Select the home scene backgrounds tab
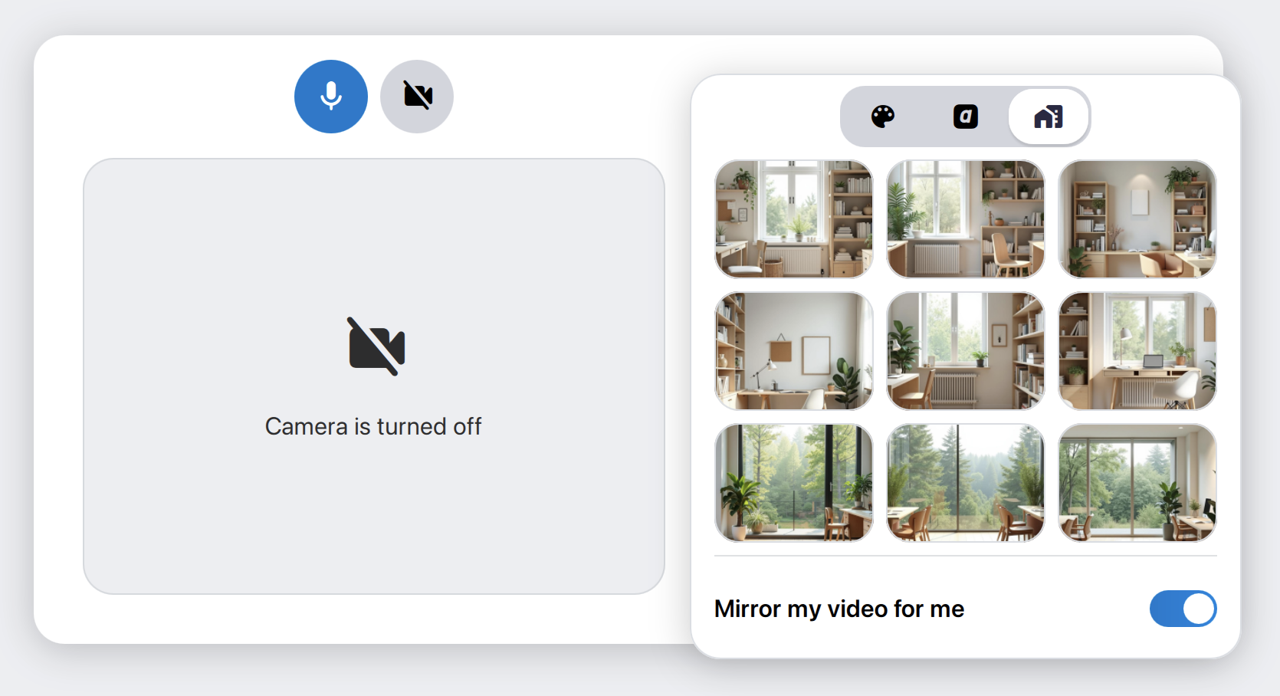 (1049, 117)
